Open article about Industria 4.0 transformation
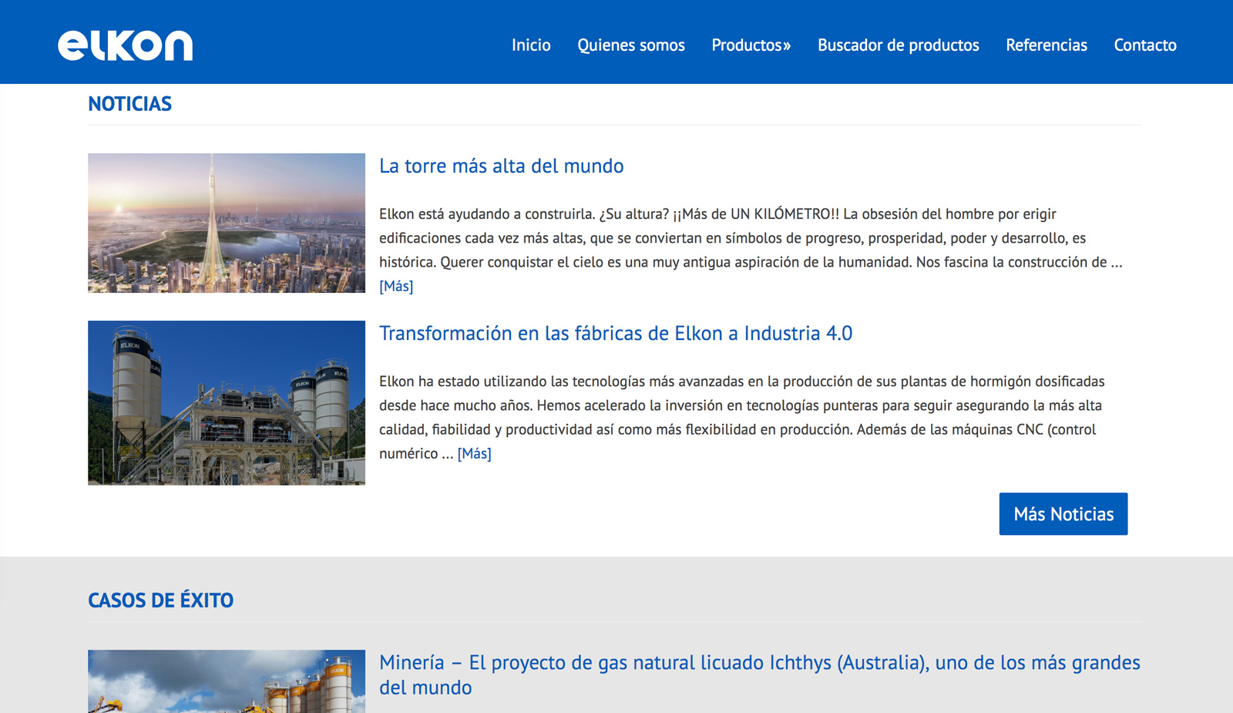Viewport: 1233px width, 713px height. point(616,333)
